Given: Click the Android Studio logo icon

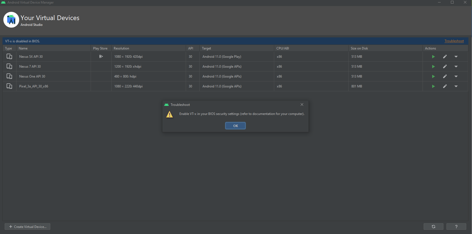Looking at the screenshot, I should coord(11,20).
